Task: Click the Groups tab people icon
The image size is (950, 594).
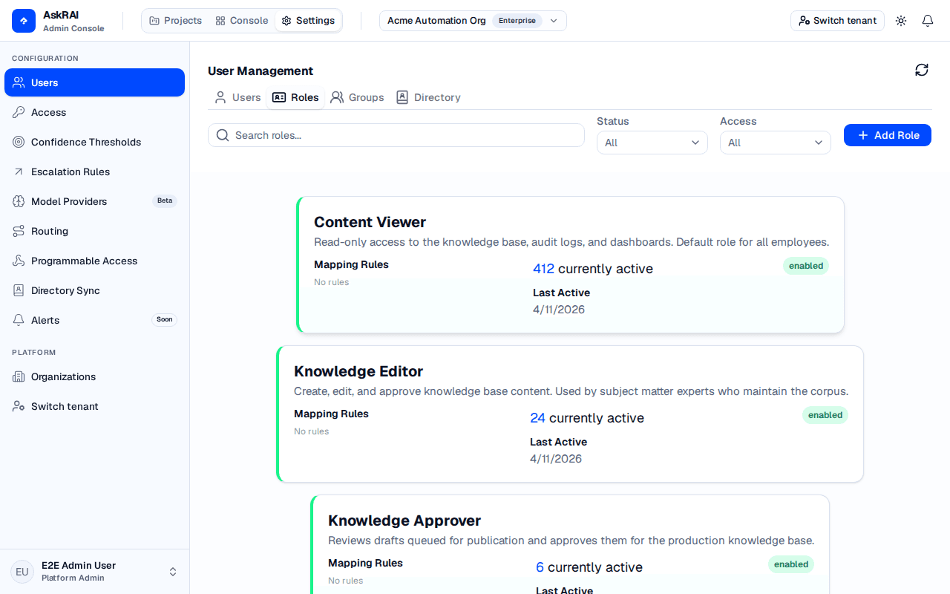Action: (337, 97)
